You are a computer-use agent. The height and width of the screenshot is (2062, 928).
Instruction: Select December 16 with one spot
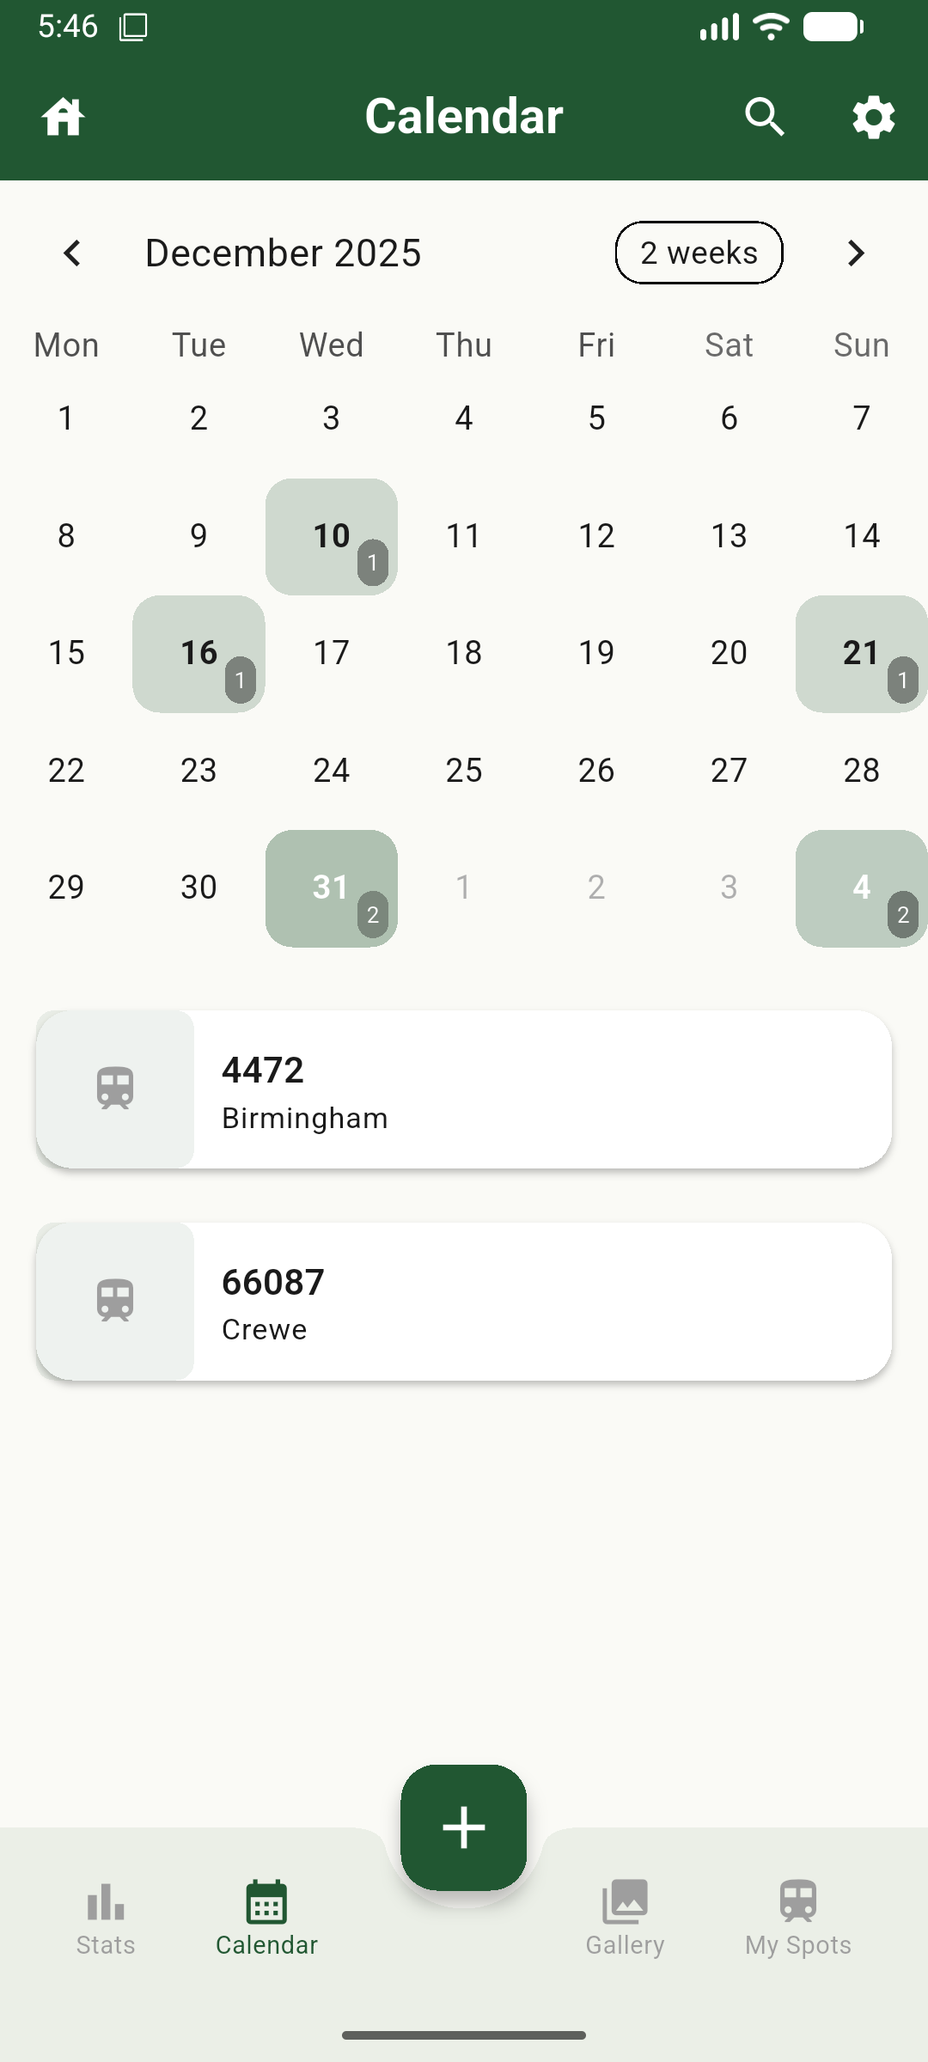[x=198, y=653]
